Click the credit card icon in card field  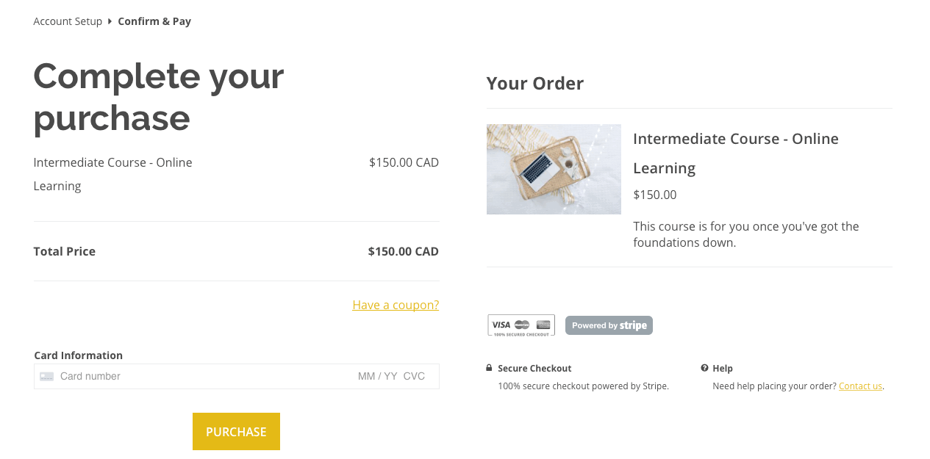coord(47,377)
